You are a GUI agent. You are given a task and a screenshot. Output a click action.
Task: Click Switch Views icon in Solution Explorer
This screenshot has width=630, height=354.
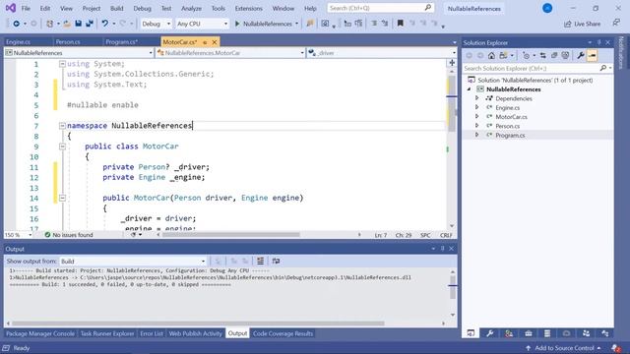tap(503, 55)
